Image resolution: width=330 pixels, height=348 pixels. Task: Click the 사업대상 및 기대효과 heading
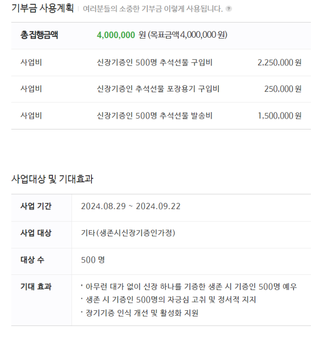pos(52,179)
